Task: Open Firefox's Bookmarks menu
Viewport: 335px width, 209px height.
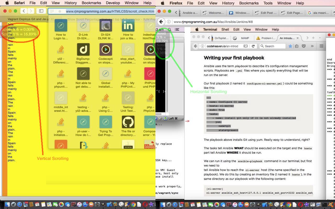Action: point(249,3)
